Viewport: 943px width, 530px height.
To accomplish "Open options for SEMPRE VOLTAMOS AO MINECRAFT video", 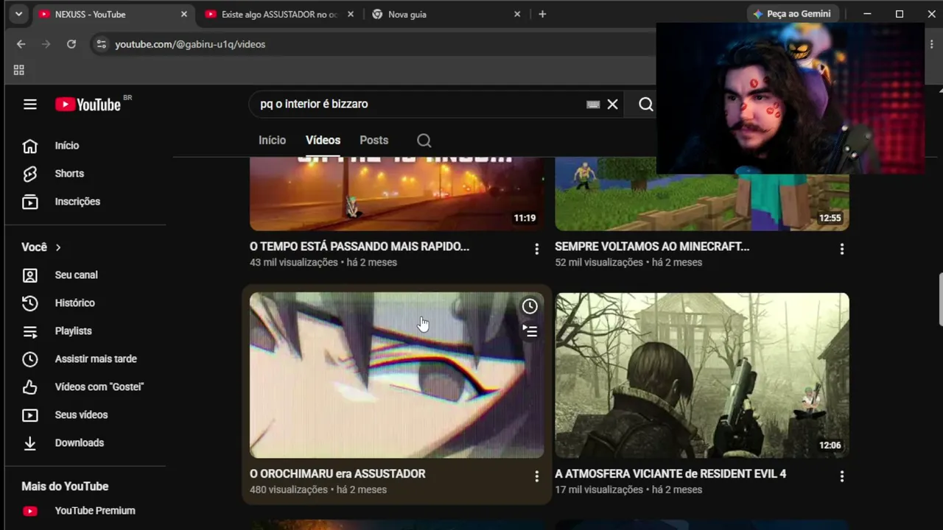I will coord(841,249).
